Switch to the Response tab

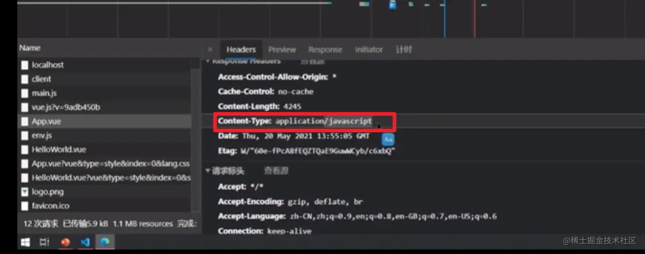pos(325,50)
